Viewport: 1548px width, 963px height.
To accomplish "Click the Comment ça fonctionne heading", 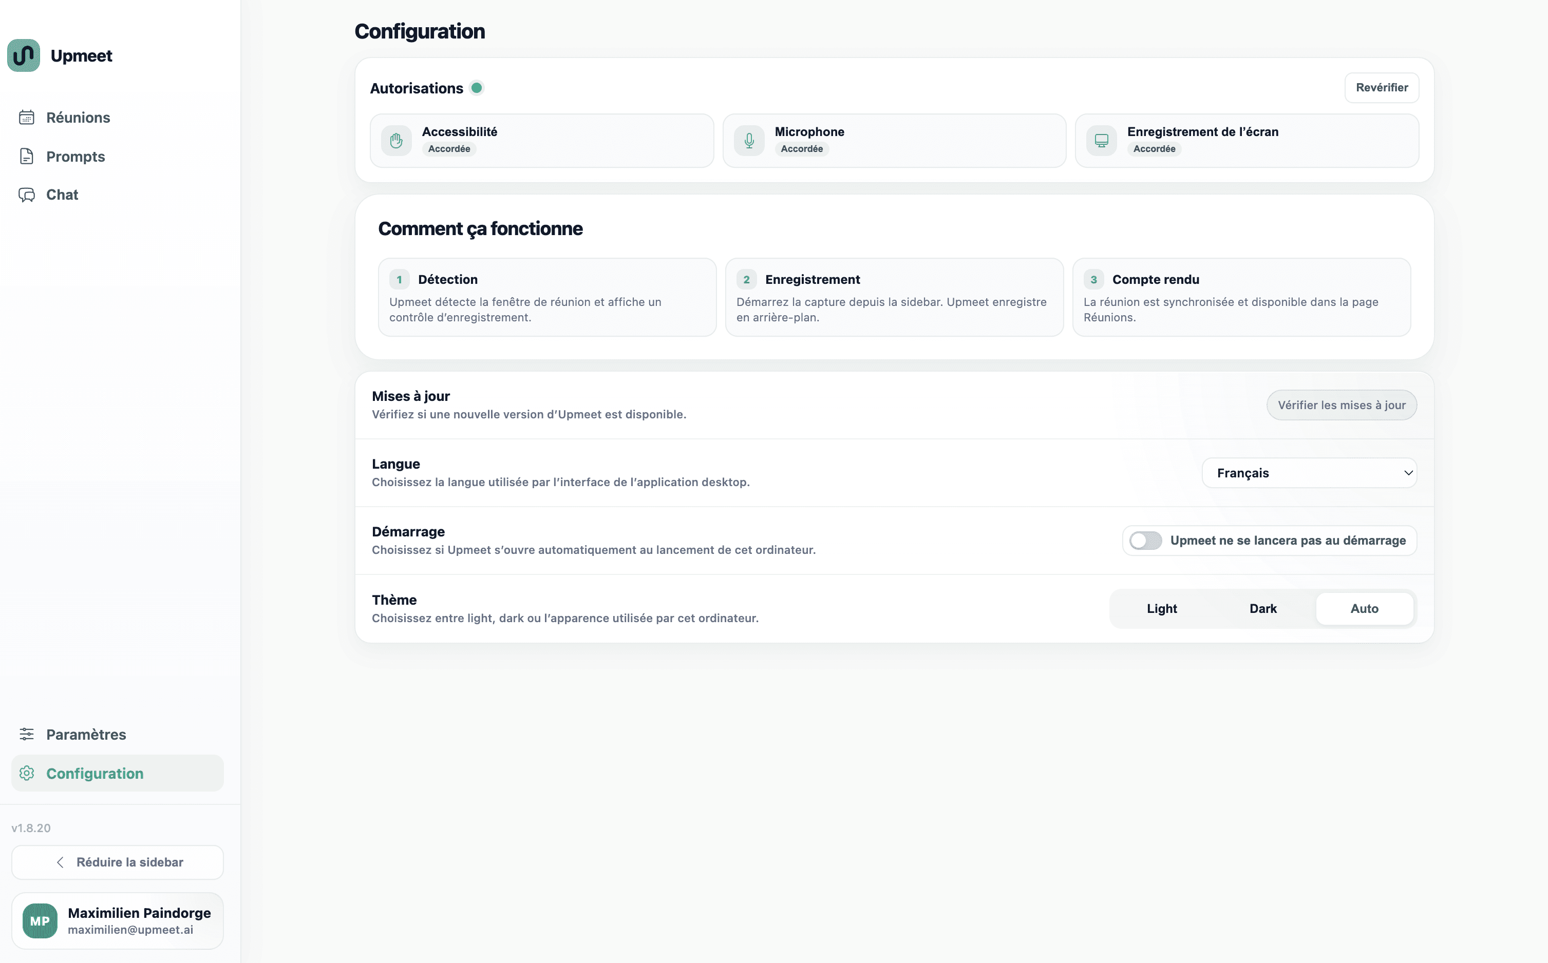I will pos(480,228).
